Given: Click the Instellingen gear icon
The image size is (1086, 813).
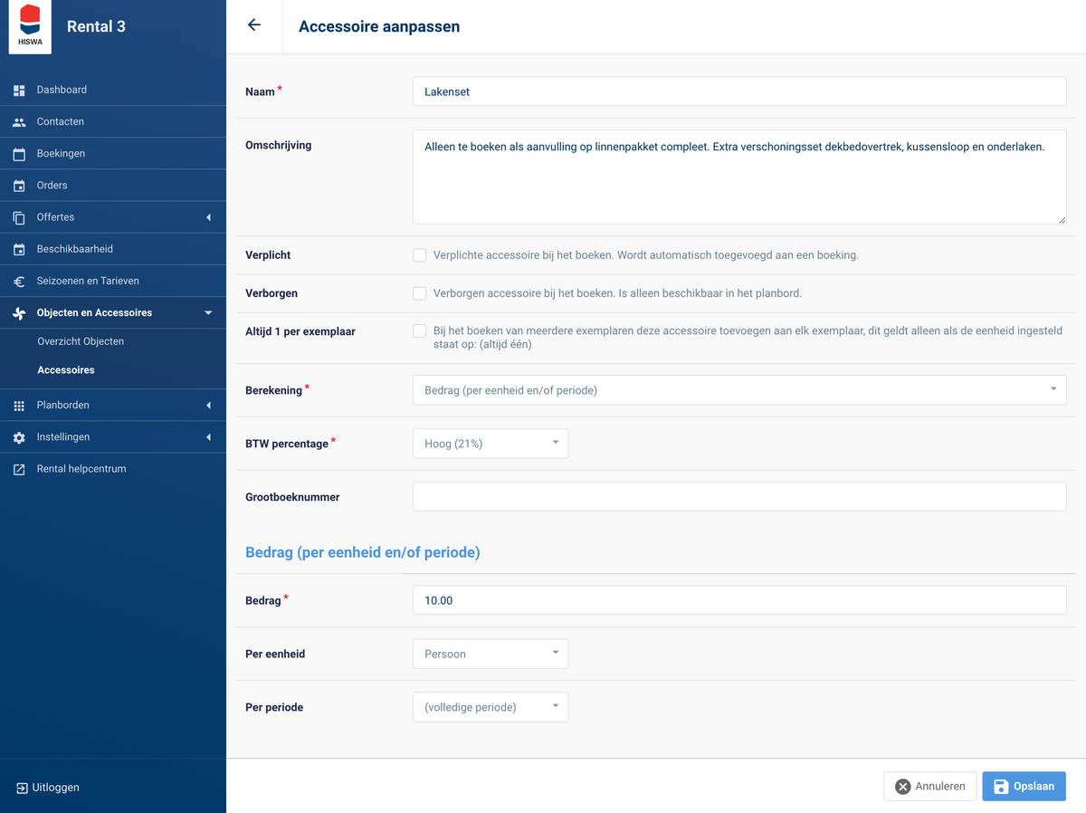Looking at the screenshot, I should pyautogui.click(x=19, y=437).
